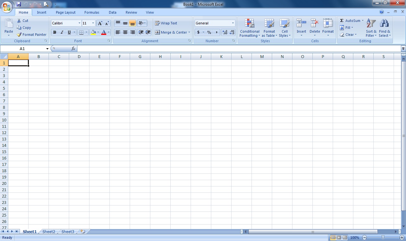Click the Insert Function fx icon
This screenshot has width=406, height=241.
(x=73, y=49)
